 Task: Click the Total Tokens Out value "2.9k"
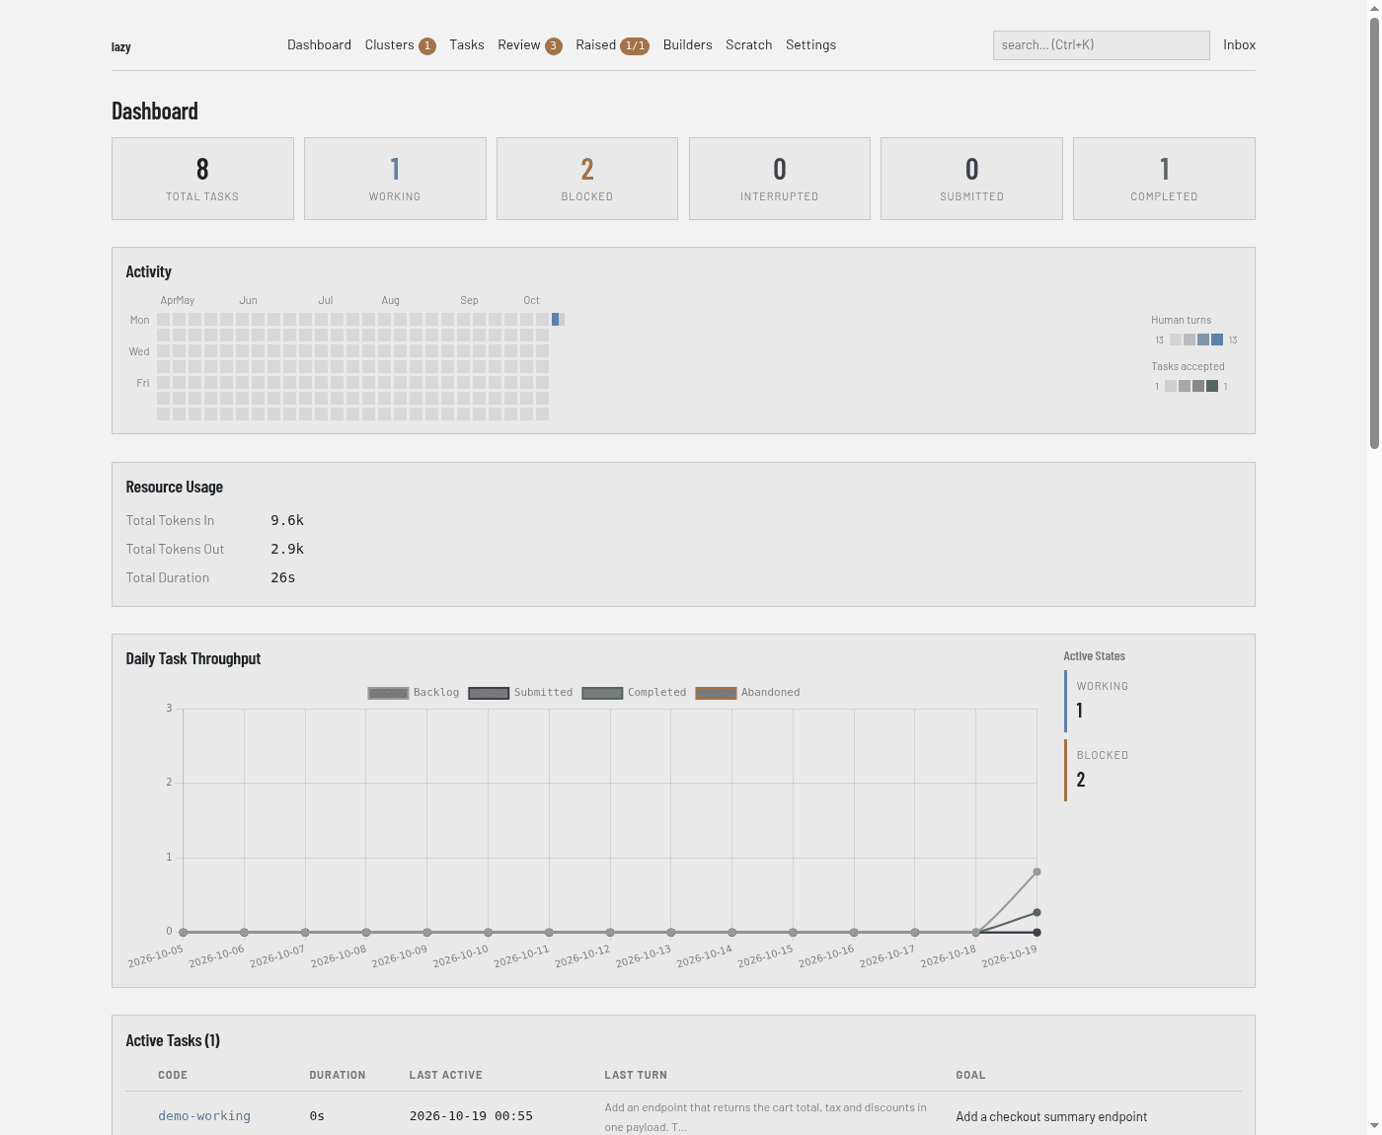coord(287,549)
